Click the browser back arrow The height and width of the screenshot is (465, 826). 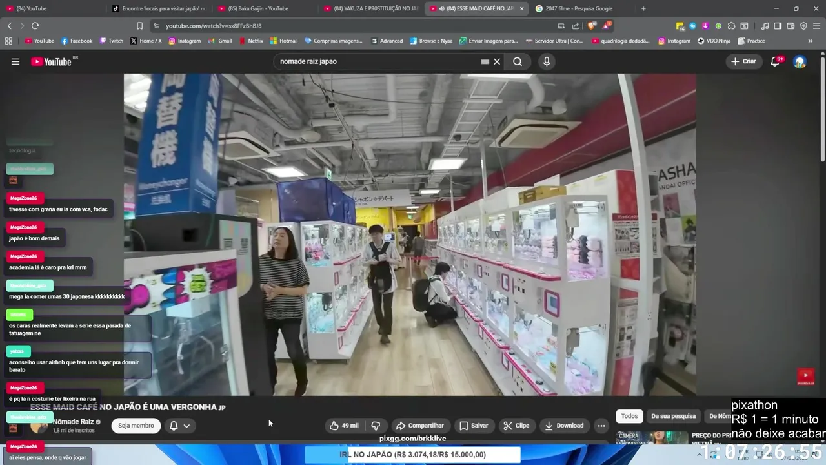click(9, 26)
